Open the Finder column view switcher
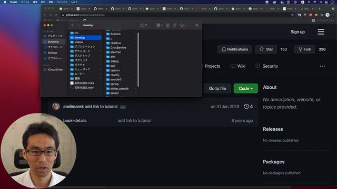The width and height of the screenshot is (337, 189). pos(144,25)
